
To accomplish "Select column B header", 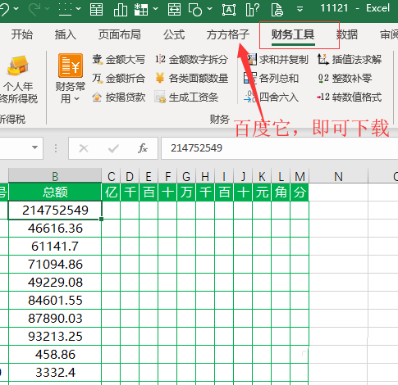I will [55, 176].
